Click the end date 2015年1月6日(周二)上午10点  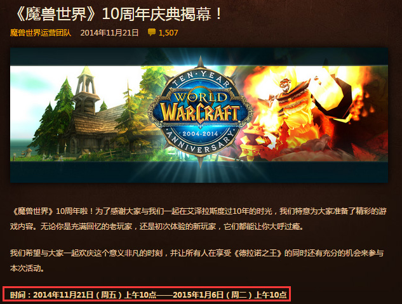230,294
